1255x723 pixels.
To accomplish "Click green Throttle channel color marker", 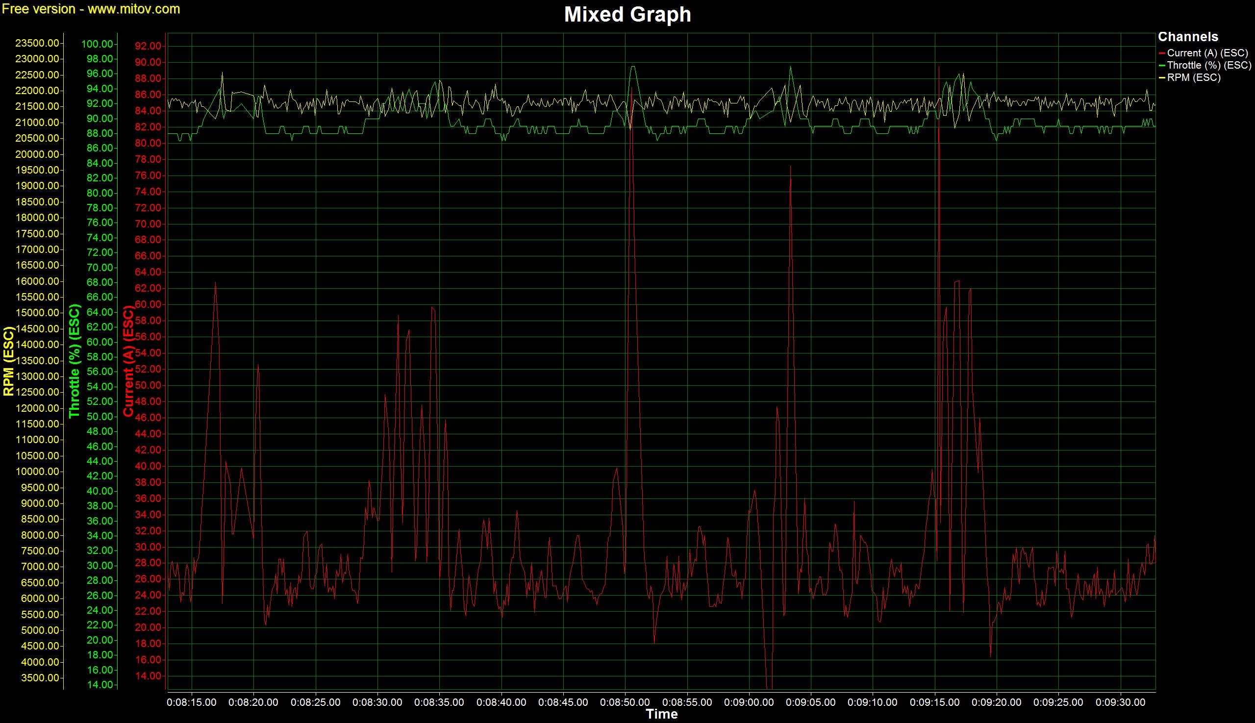I will click(1162, 66).
